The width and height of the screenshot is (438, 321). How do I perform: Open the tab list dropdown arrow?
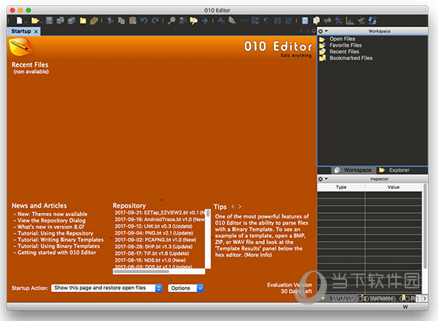point(314,31)
